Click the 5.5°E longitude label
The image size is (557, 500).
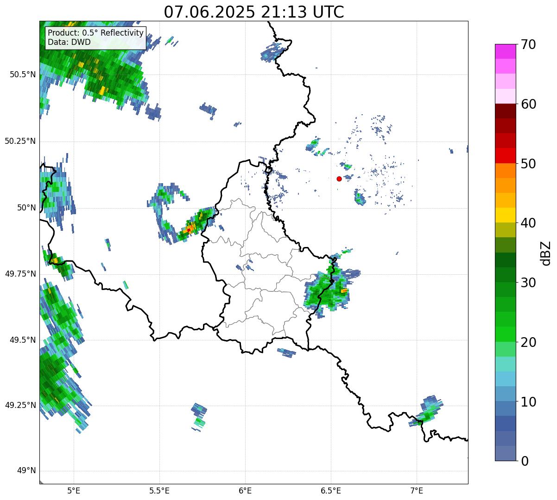tap(159, 490)
